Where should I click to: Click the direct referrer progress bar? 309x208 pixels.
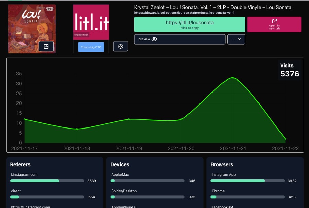click(x=47, y=197)
